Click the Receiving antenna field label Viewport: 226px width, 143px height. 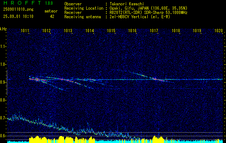(x=83, y=17)
